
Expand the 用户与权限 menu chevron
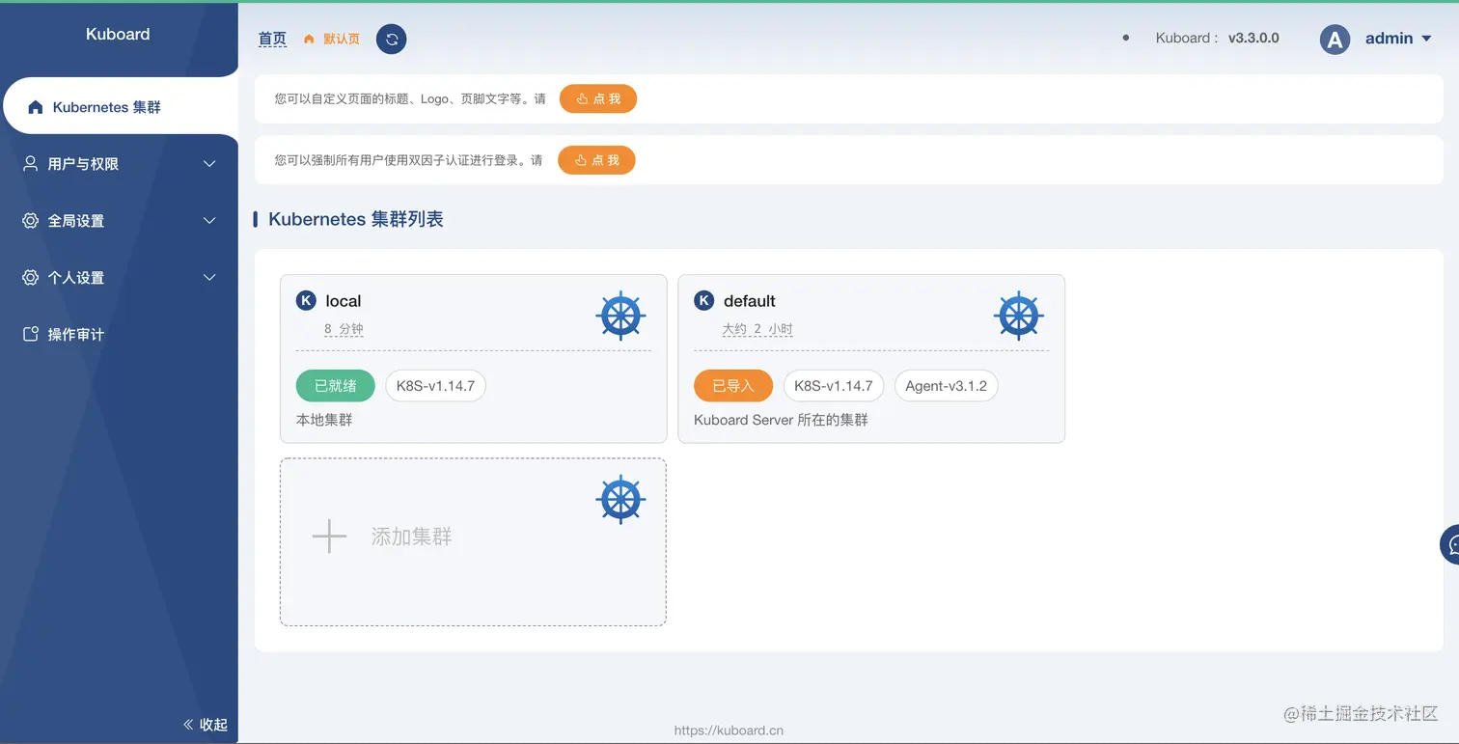[x=209, y=164]
